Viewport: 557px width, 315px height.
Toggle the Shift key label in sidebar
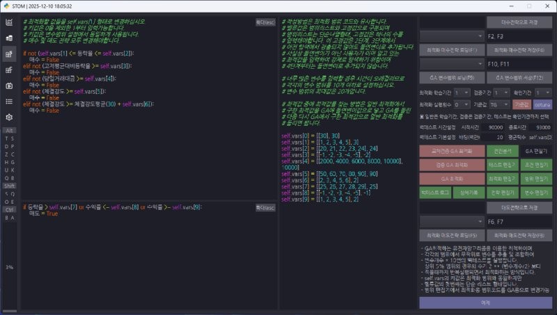pyautogui.click(x=9, y=186)
